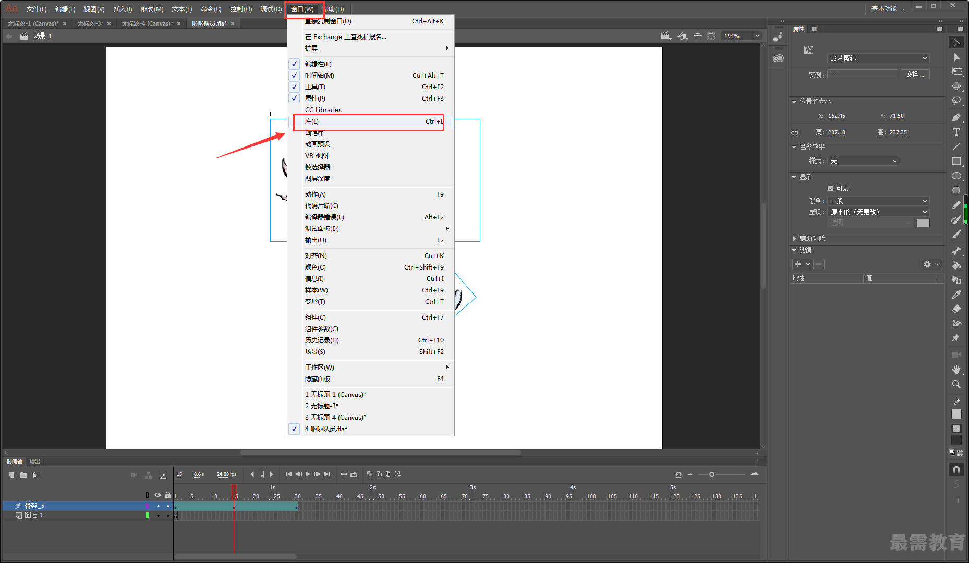Select the Bone tool

point(956,251)
